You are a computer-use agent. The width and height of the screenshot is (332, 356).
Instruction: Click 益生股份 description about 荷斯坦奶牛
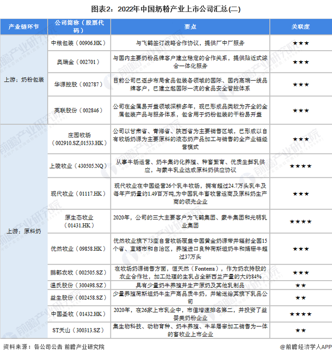190,298
